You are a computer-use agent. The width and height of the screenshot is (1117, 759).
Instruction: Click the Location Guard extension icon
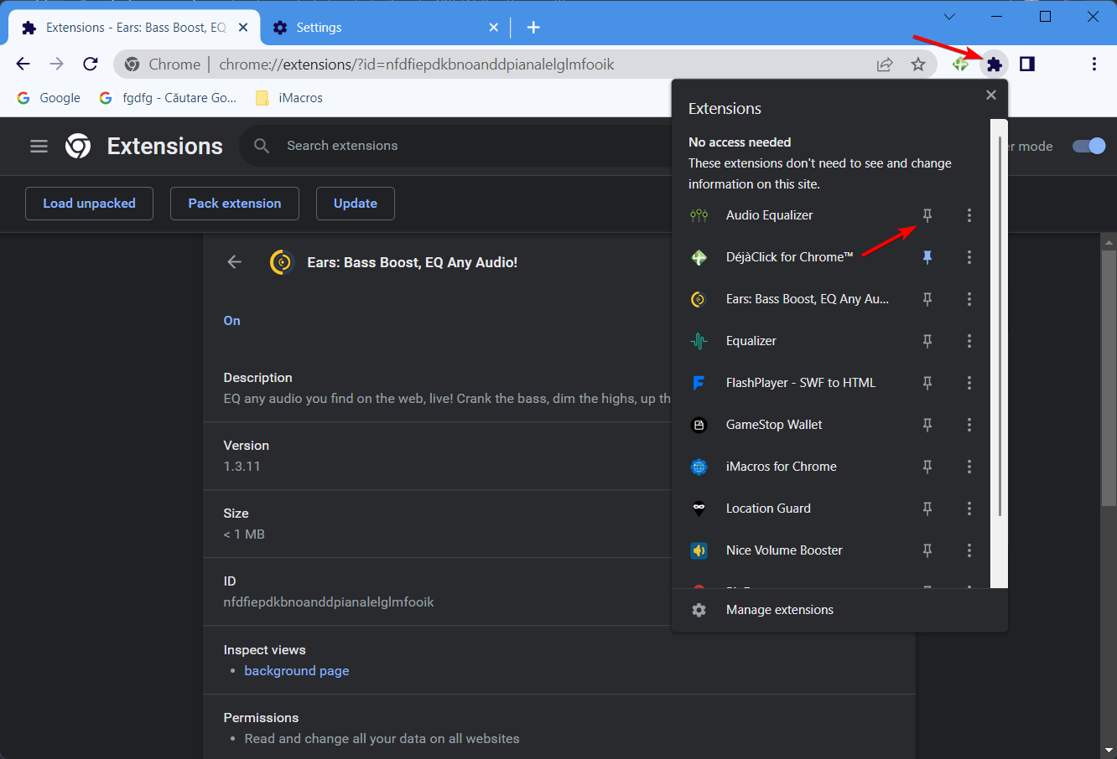coord(699,509)
